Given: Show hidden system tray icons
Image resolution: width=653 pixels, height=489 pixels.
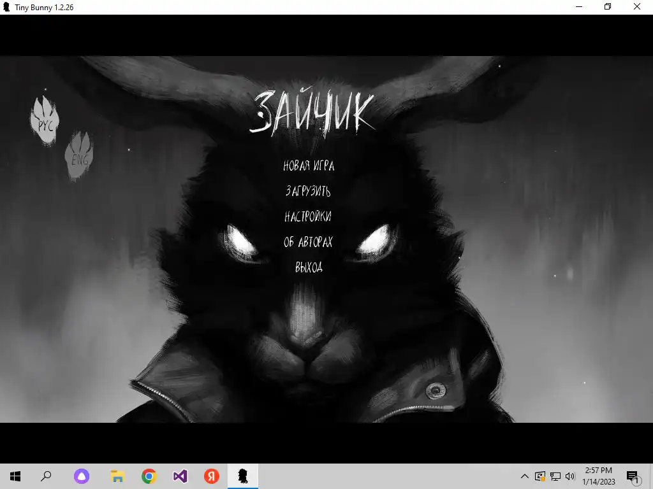Looking at the screenshot, I should point(525,476).
